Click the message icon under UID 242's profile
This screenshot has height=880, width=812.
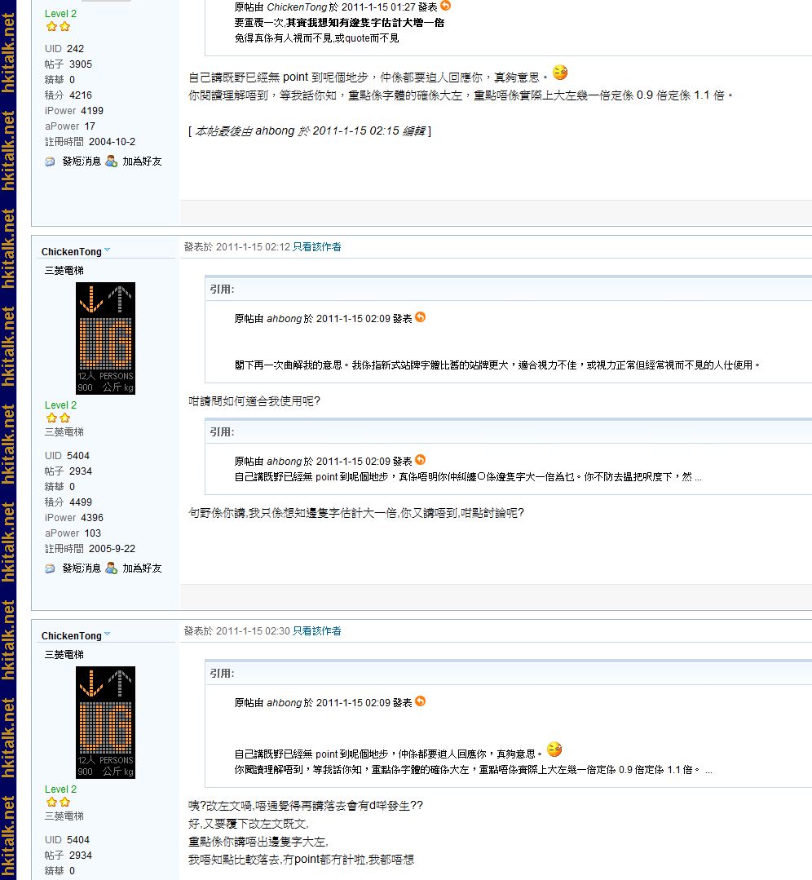point(51,161)
